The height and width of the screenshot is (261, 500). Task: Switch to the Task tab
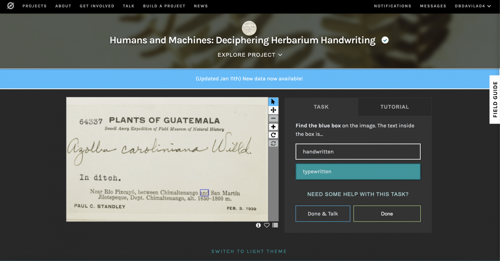point(321,107)
